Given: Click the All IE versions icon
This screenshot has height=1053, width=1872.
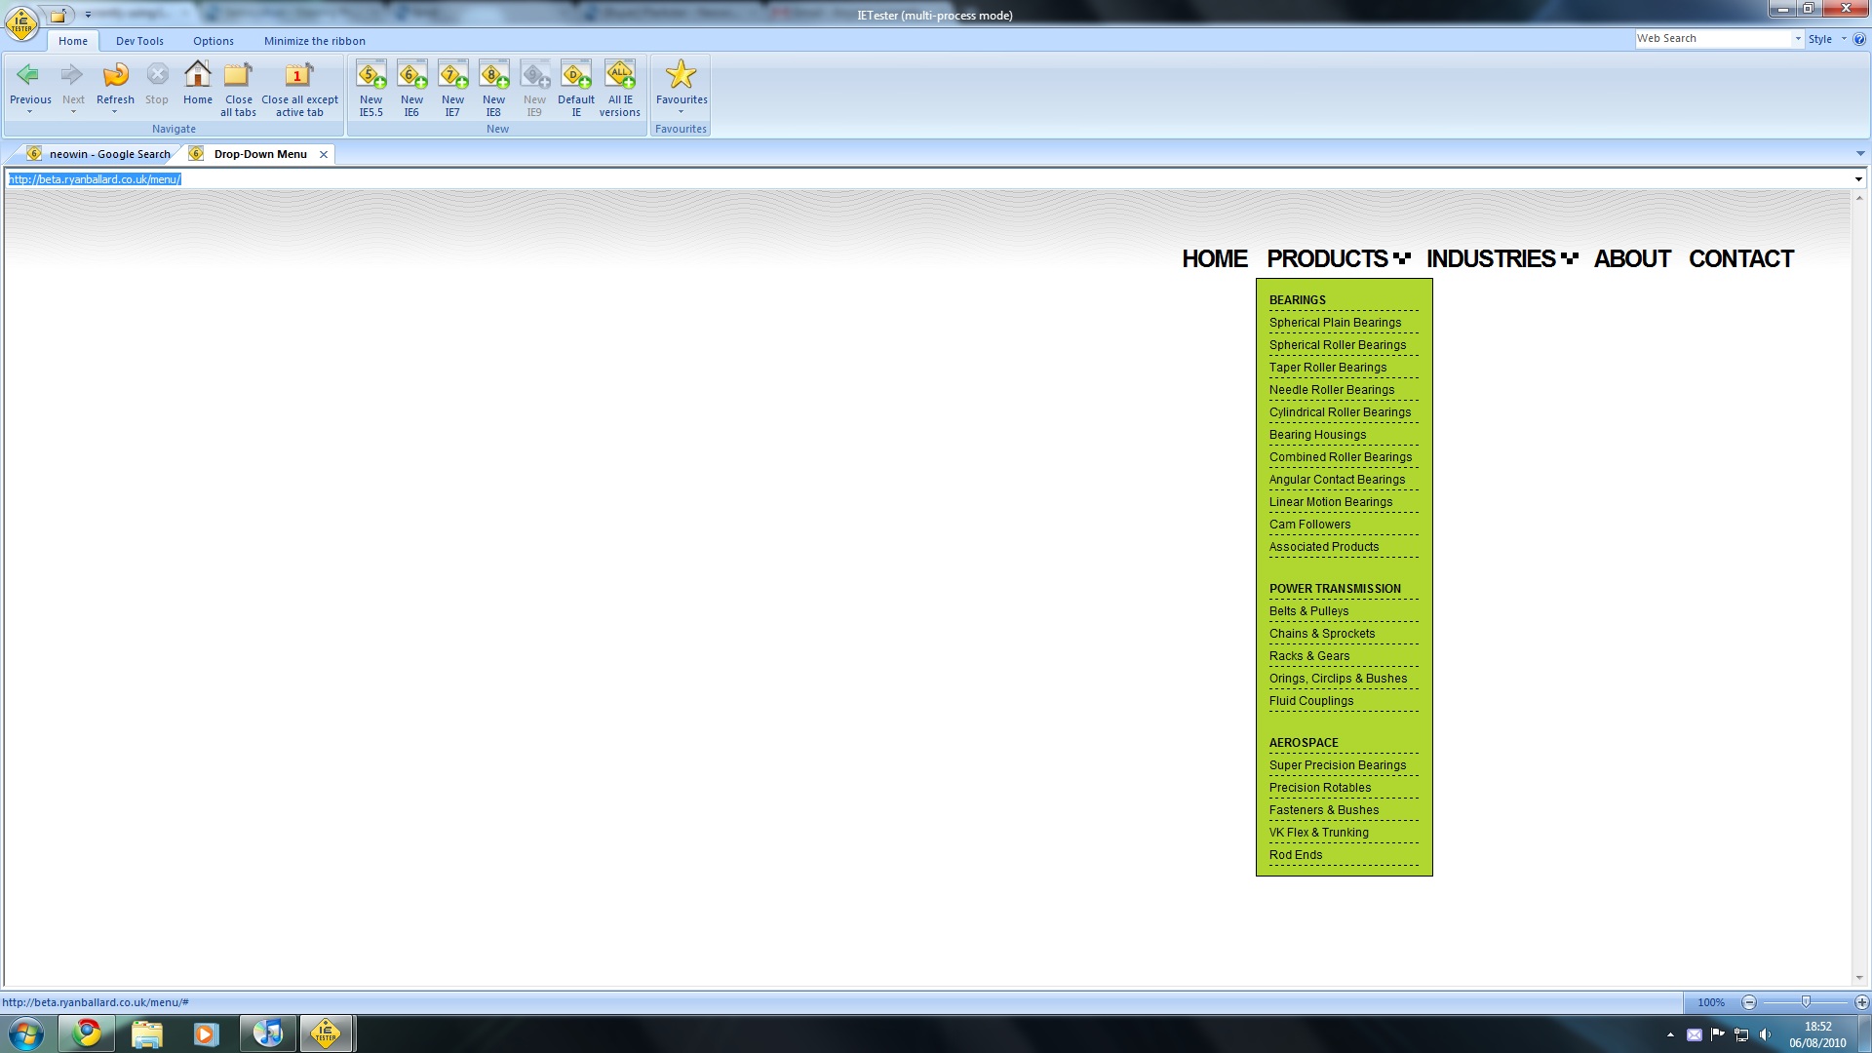Looking at the screenshot, I should click(x=619, y=76).
